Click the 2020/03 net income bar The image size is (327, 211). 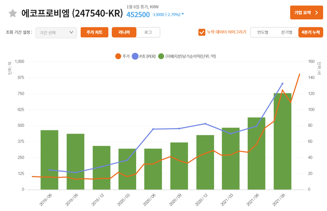127,169
